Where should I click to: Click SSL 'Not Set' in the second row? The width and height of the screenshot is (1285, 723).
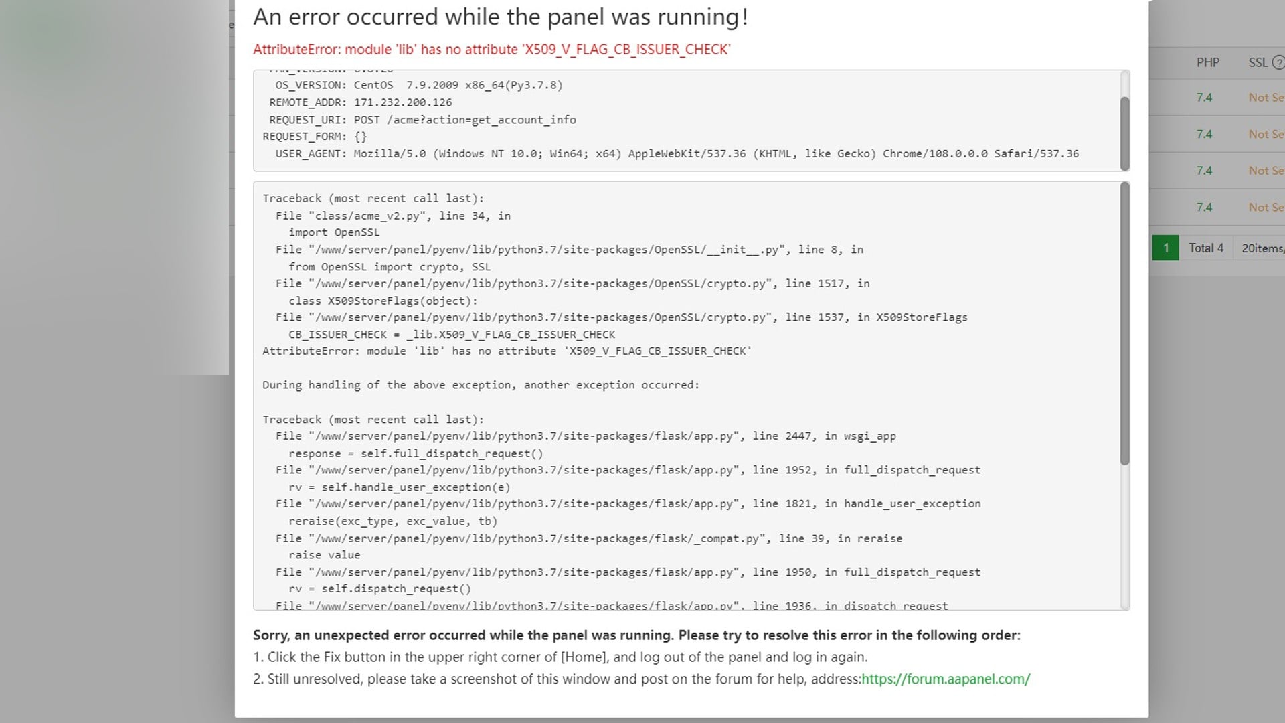[1266, 134]
